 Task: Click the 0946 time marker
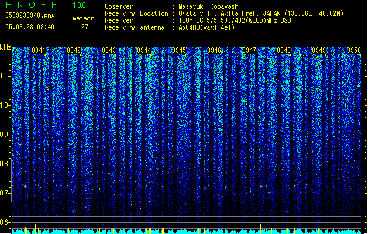tap(214, 50)
